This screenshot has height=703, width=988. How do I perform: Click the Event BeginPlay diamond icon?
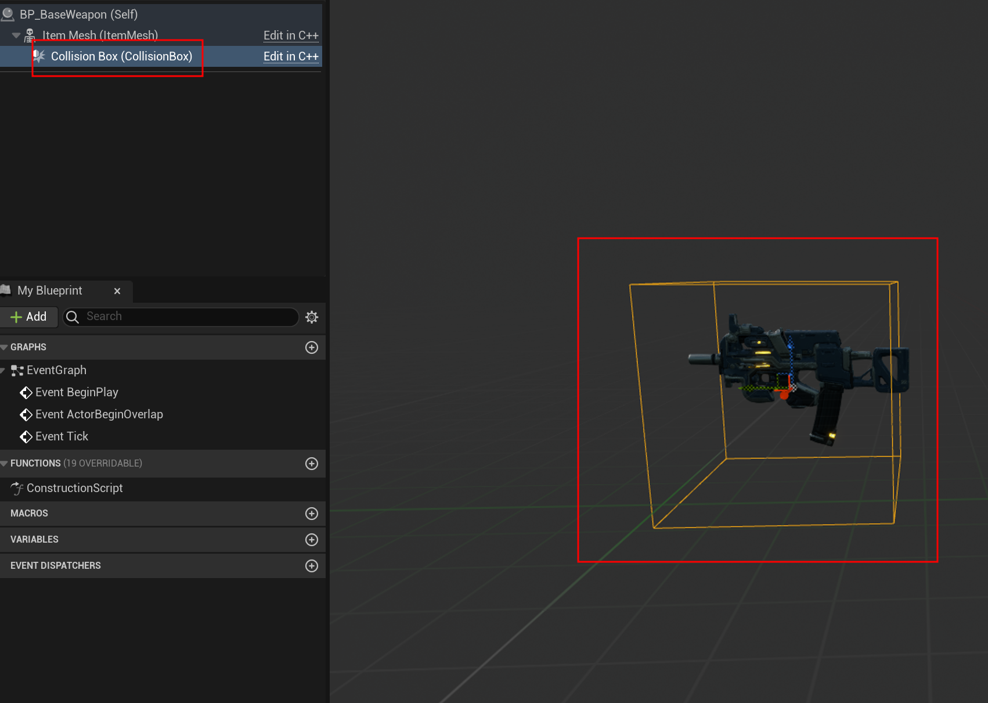(26, 393)
